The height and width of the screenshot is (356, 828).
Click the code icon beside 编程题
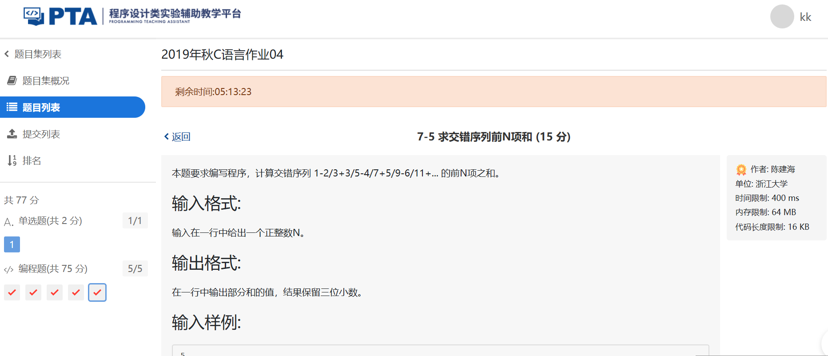tap(8, 269)
